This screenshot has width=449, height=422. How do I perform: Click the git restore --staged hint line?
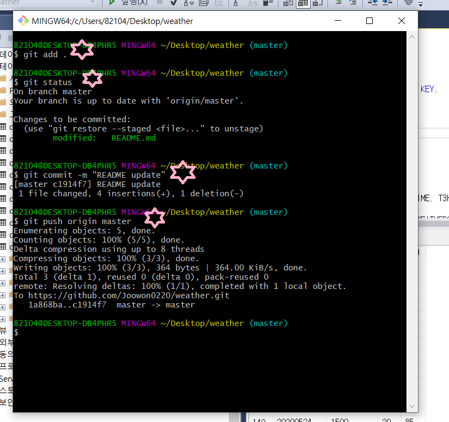[x=143, y=129]
